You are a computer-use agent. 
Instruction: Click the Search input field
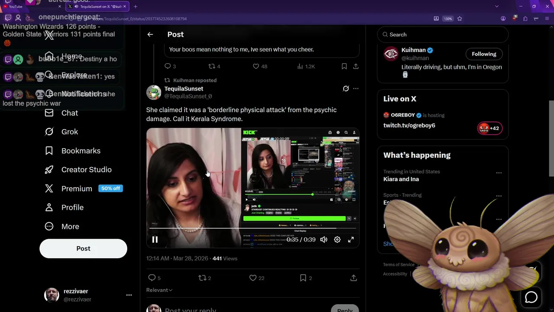[443, 35]
